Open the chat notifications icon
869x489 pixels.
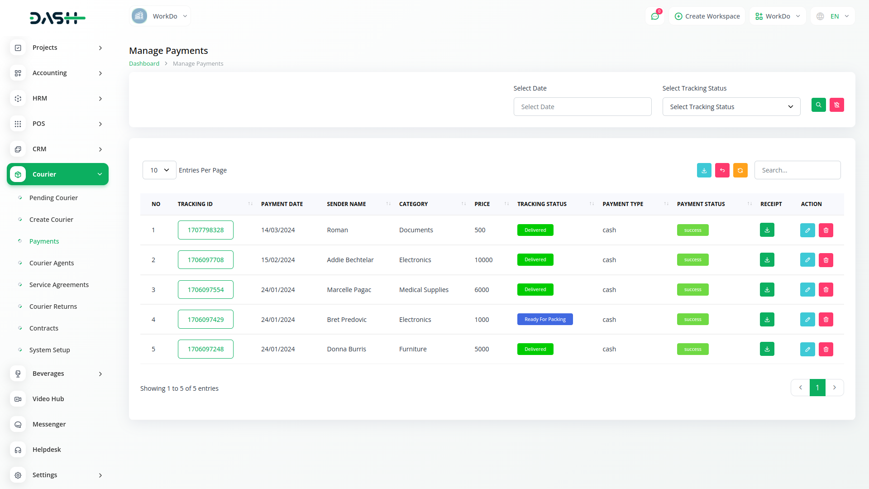654,16
